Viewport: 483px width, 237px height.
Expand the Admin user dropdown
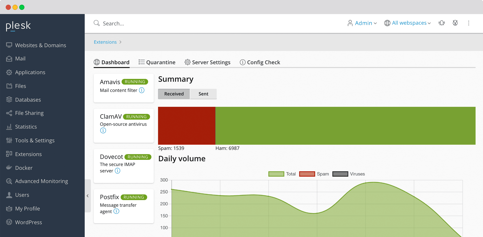pos(362,23)
